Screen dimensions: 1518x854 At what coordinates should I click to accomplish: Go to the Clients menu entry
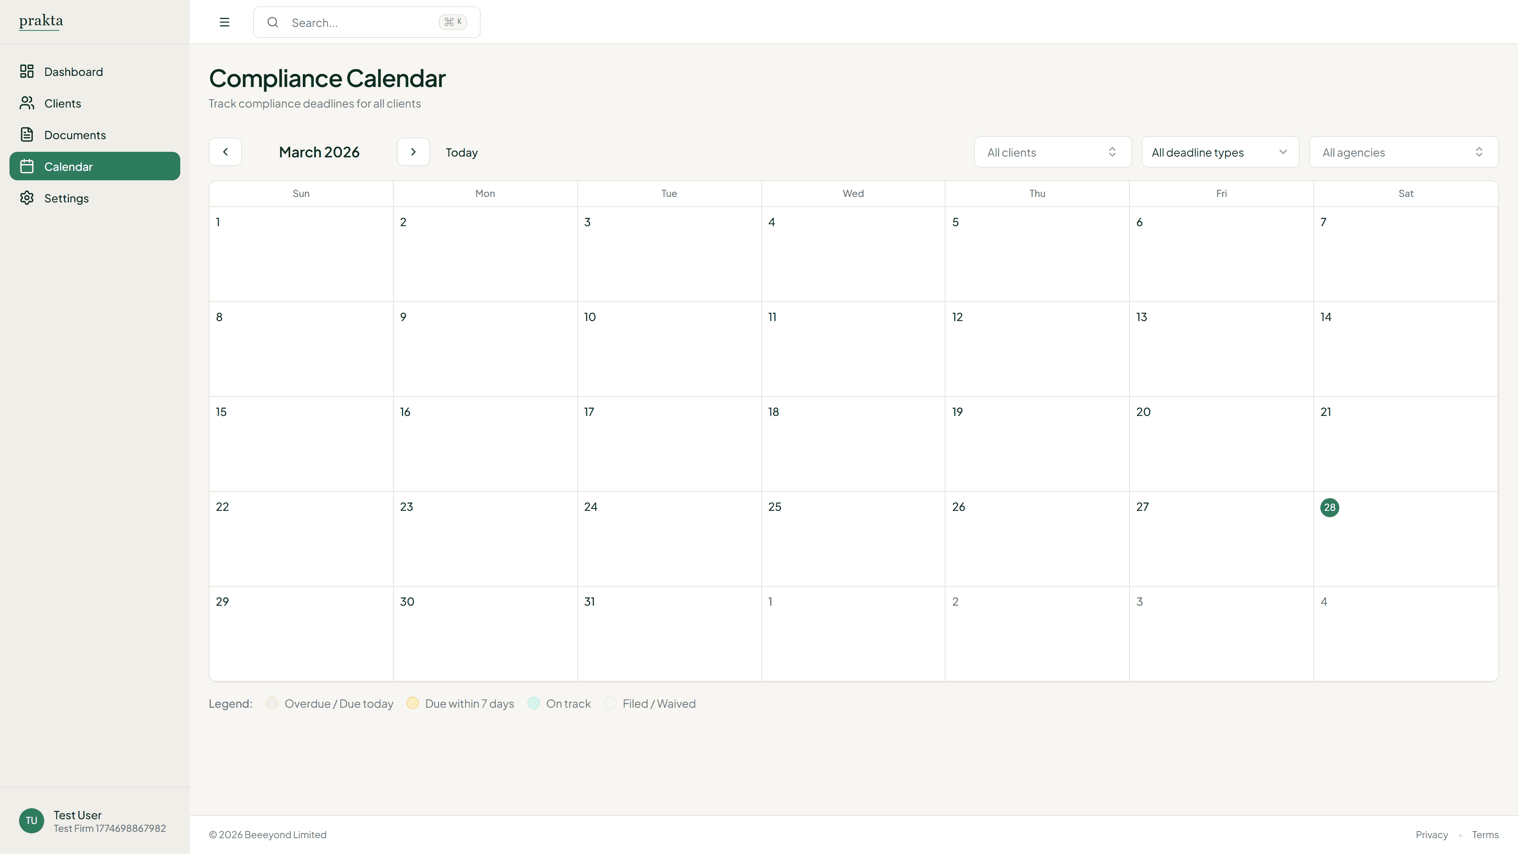point(62,103)
